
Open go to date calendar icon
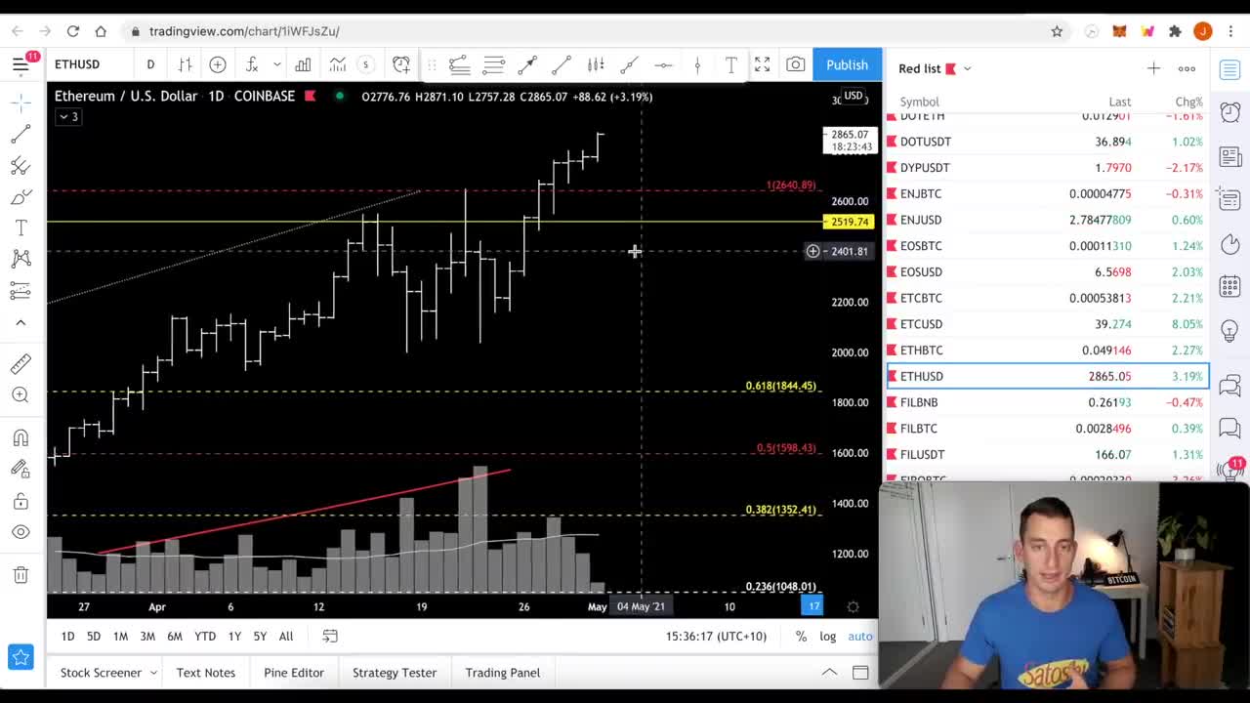click(330, 637)
